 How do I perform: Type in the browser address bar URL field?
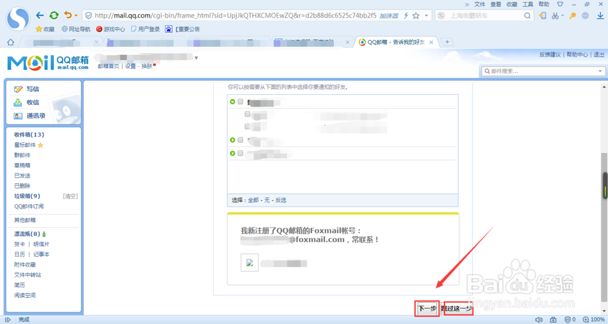pyautogui.click(x=235, y=16)
